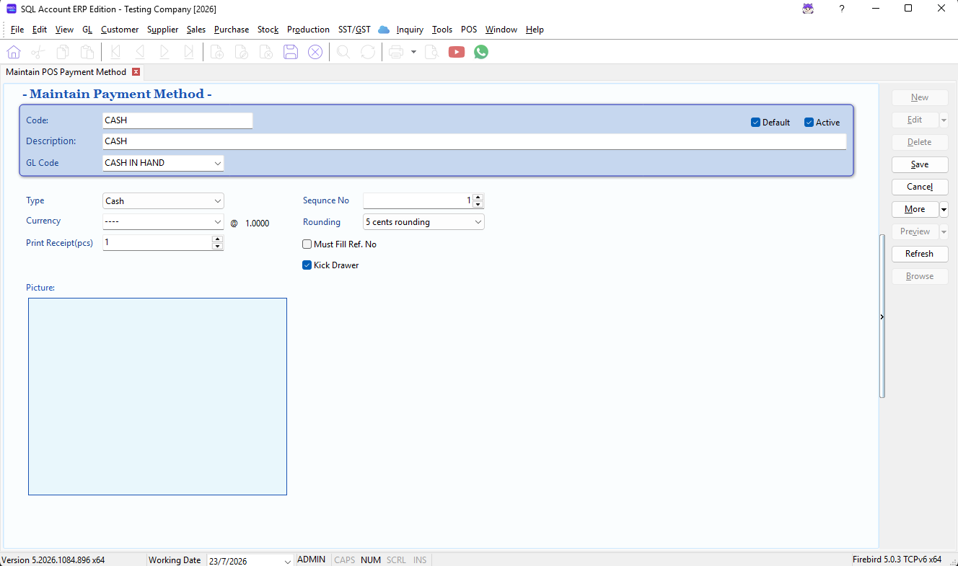958x566 pixels.
Task: Click the Paste clipboard toolbar icon
Action: 87,52
